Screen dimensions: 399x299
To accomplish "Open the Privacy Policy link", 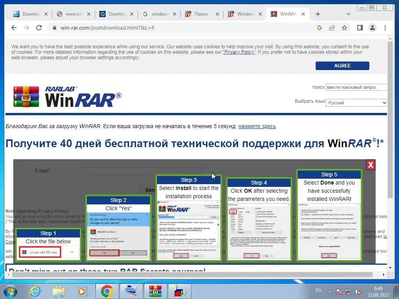I will (239, 52).
